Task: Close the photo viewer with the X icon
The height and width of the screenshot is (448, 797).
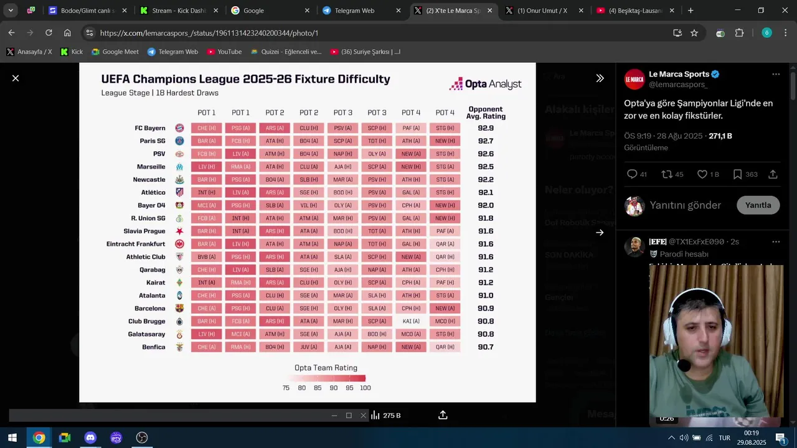Action: pyautogui.click(x=16, y=78)
